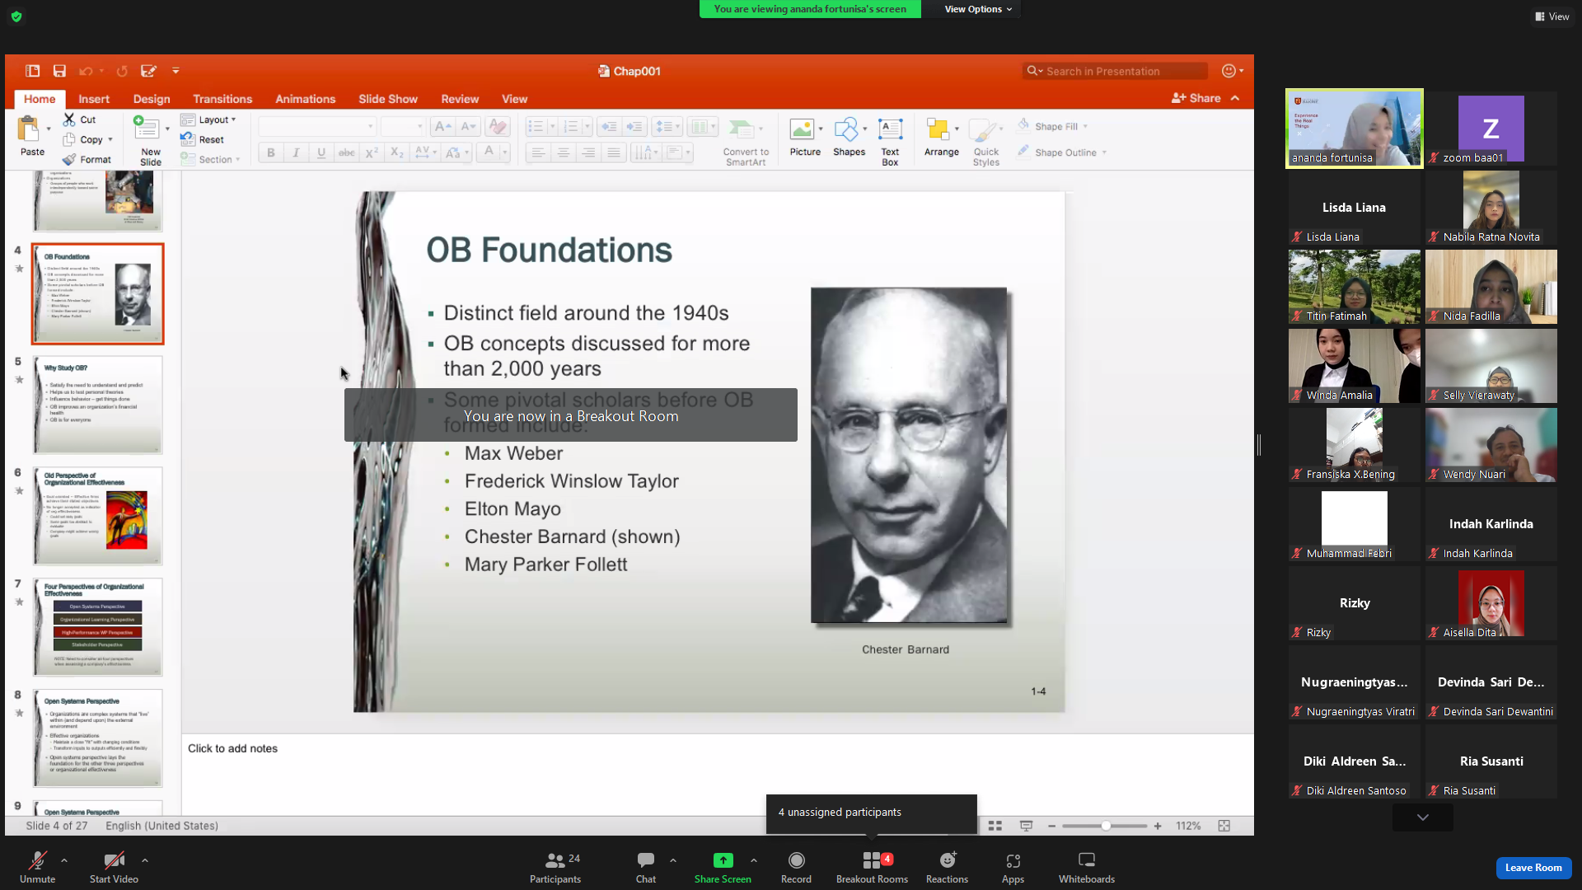Open the Zoom Participants panel
This screenshot has height=890, width=1582.
555,868
